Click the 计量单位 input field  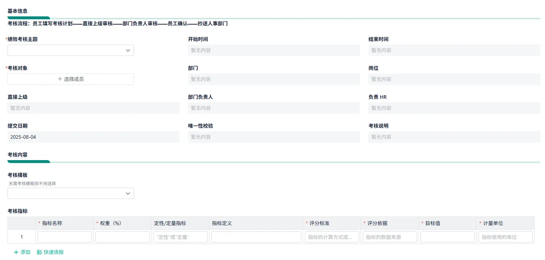tap(505, 237)
